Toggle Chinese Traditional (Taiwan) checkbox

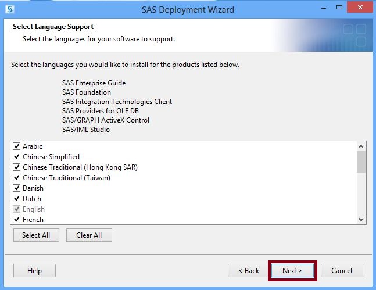tap(16, 177)
